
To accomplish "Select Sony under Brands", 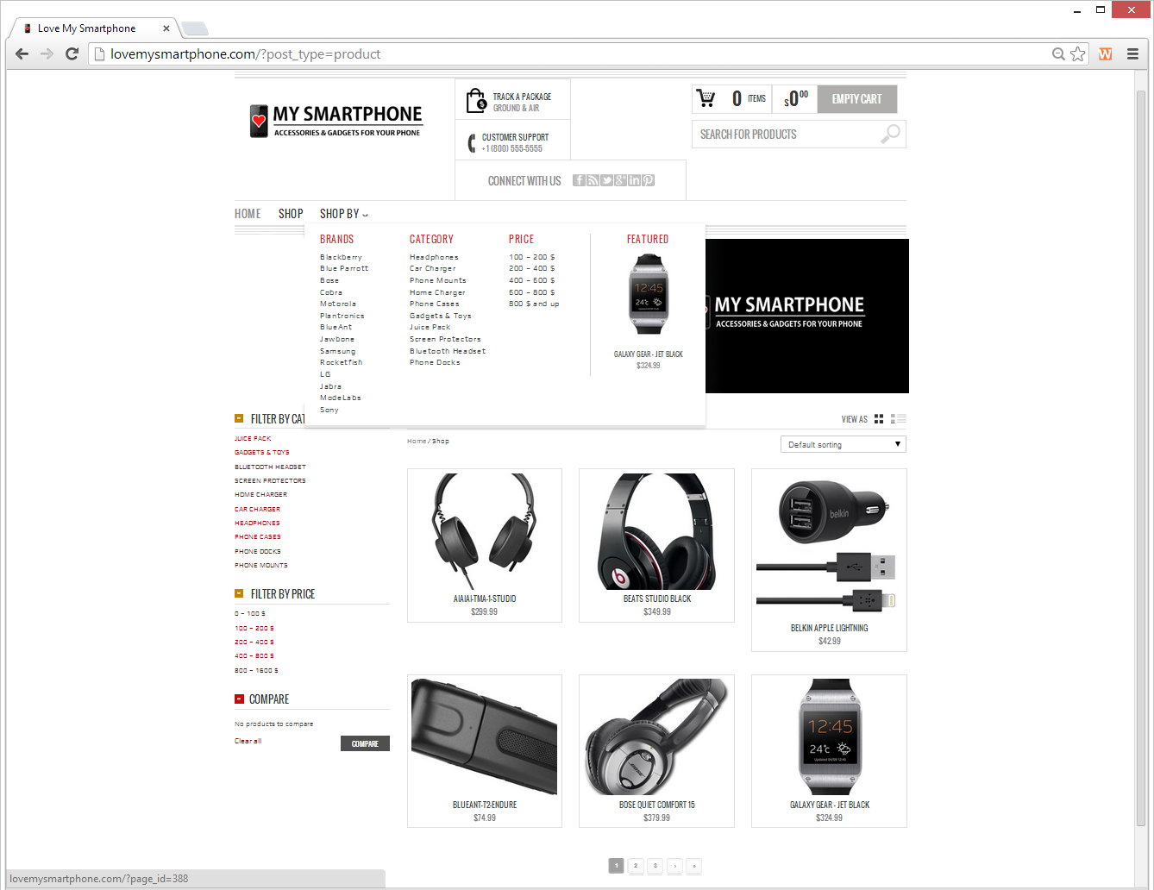I will [329, 410].
